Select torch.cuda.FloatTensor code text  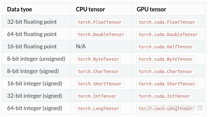[167, 22]
